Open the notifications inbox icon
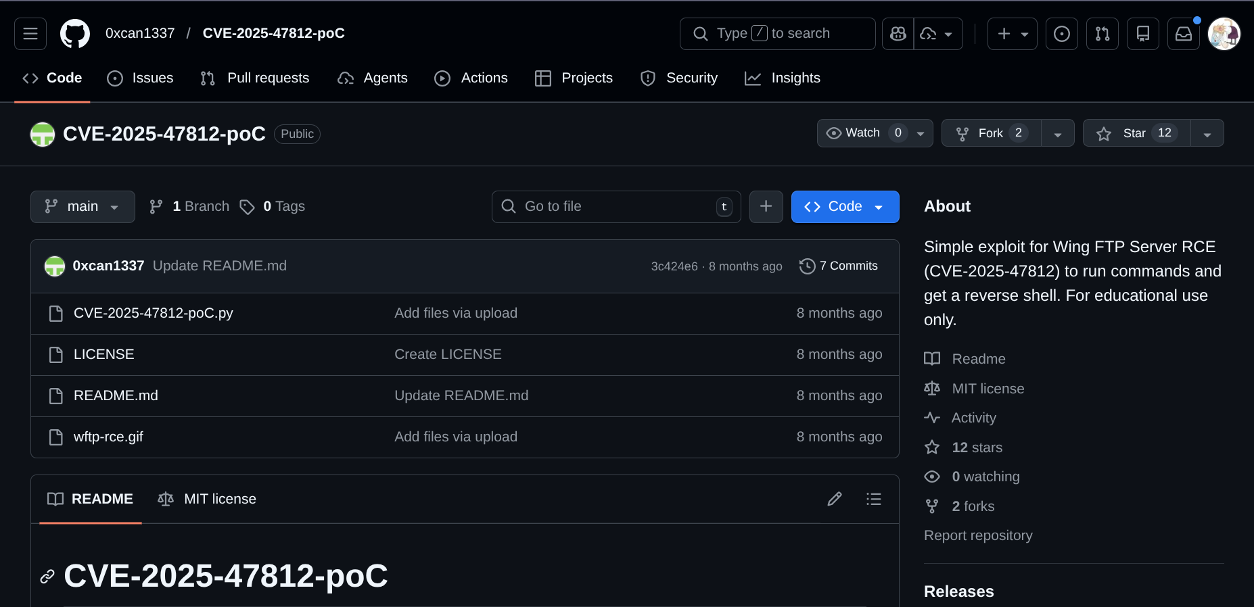The width and height of the screenshot is (1254, 607). 1183,34
